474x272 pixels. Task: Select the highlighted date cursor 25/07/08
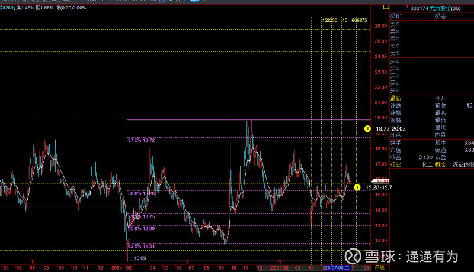[x=337, y=268]
